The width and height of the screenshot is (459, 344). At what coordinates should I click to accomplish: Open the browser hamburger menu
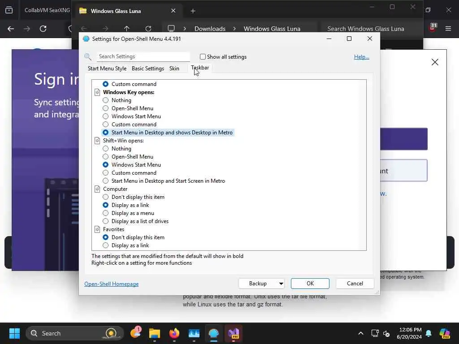pos(448,29)
